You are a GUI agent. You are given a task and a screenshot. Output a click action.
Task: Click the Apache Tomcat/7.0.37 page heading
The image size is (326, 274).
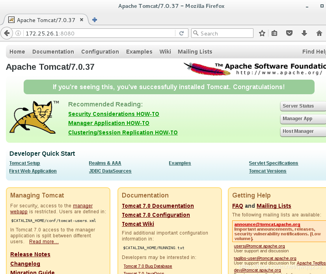[x=50, y=67]
